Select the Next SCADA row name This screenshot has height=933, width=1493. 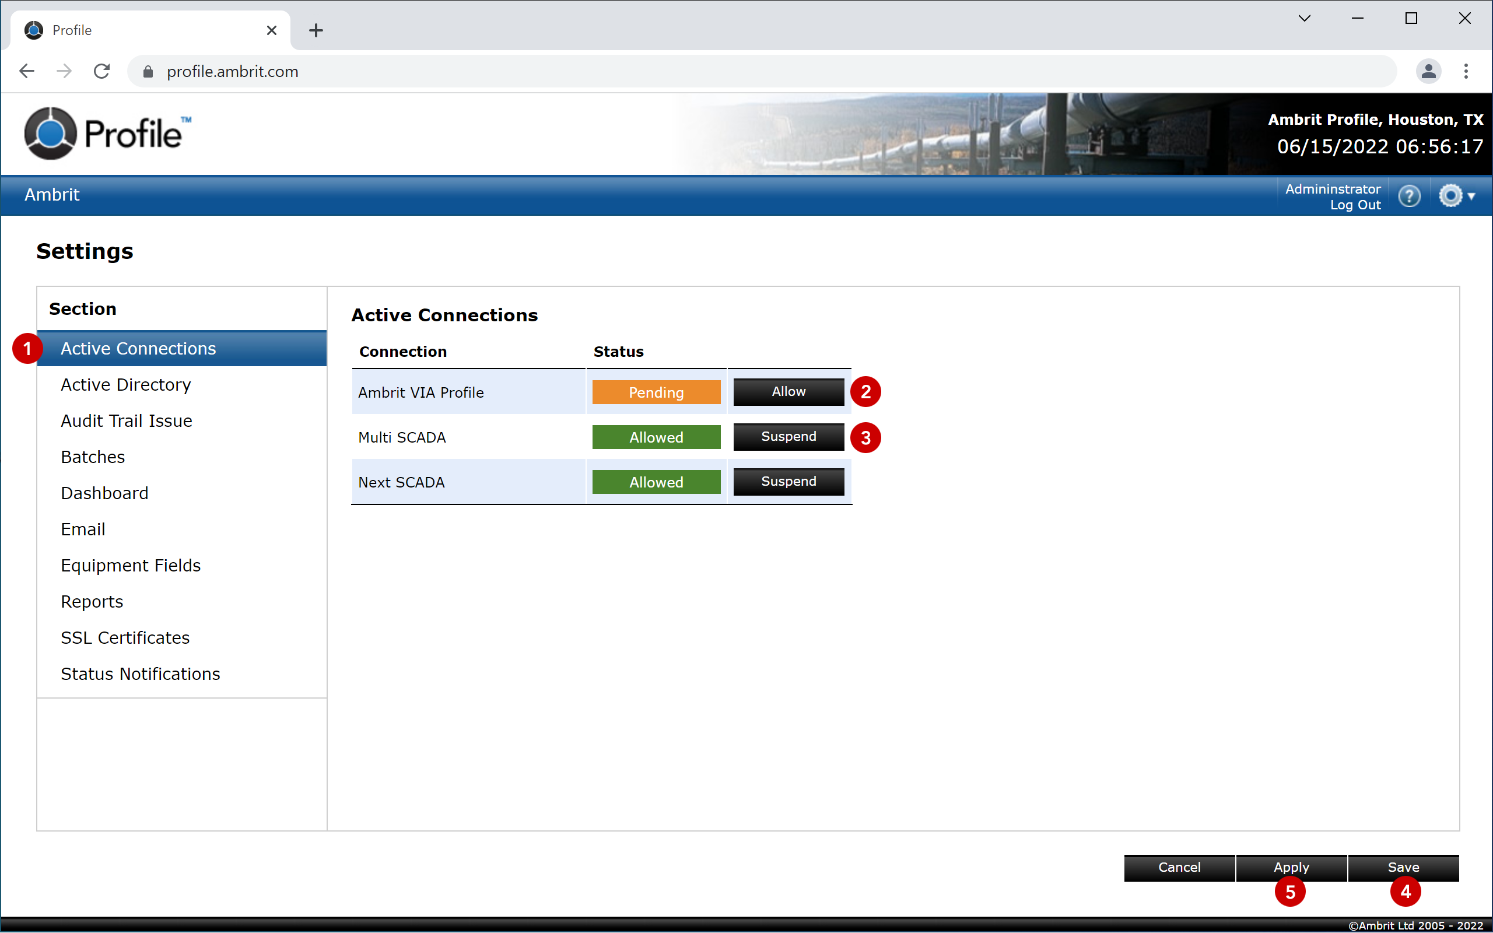pos(401,483)
